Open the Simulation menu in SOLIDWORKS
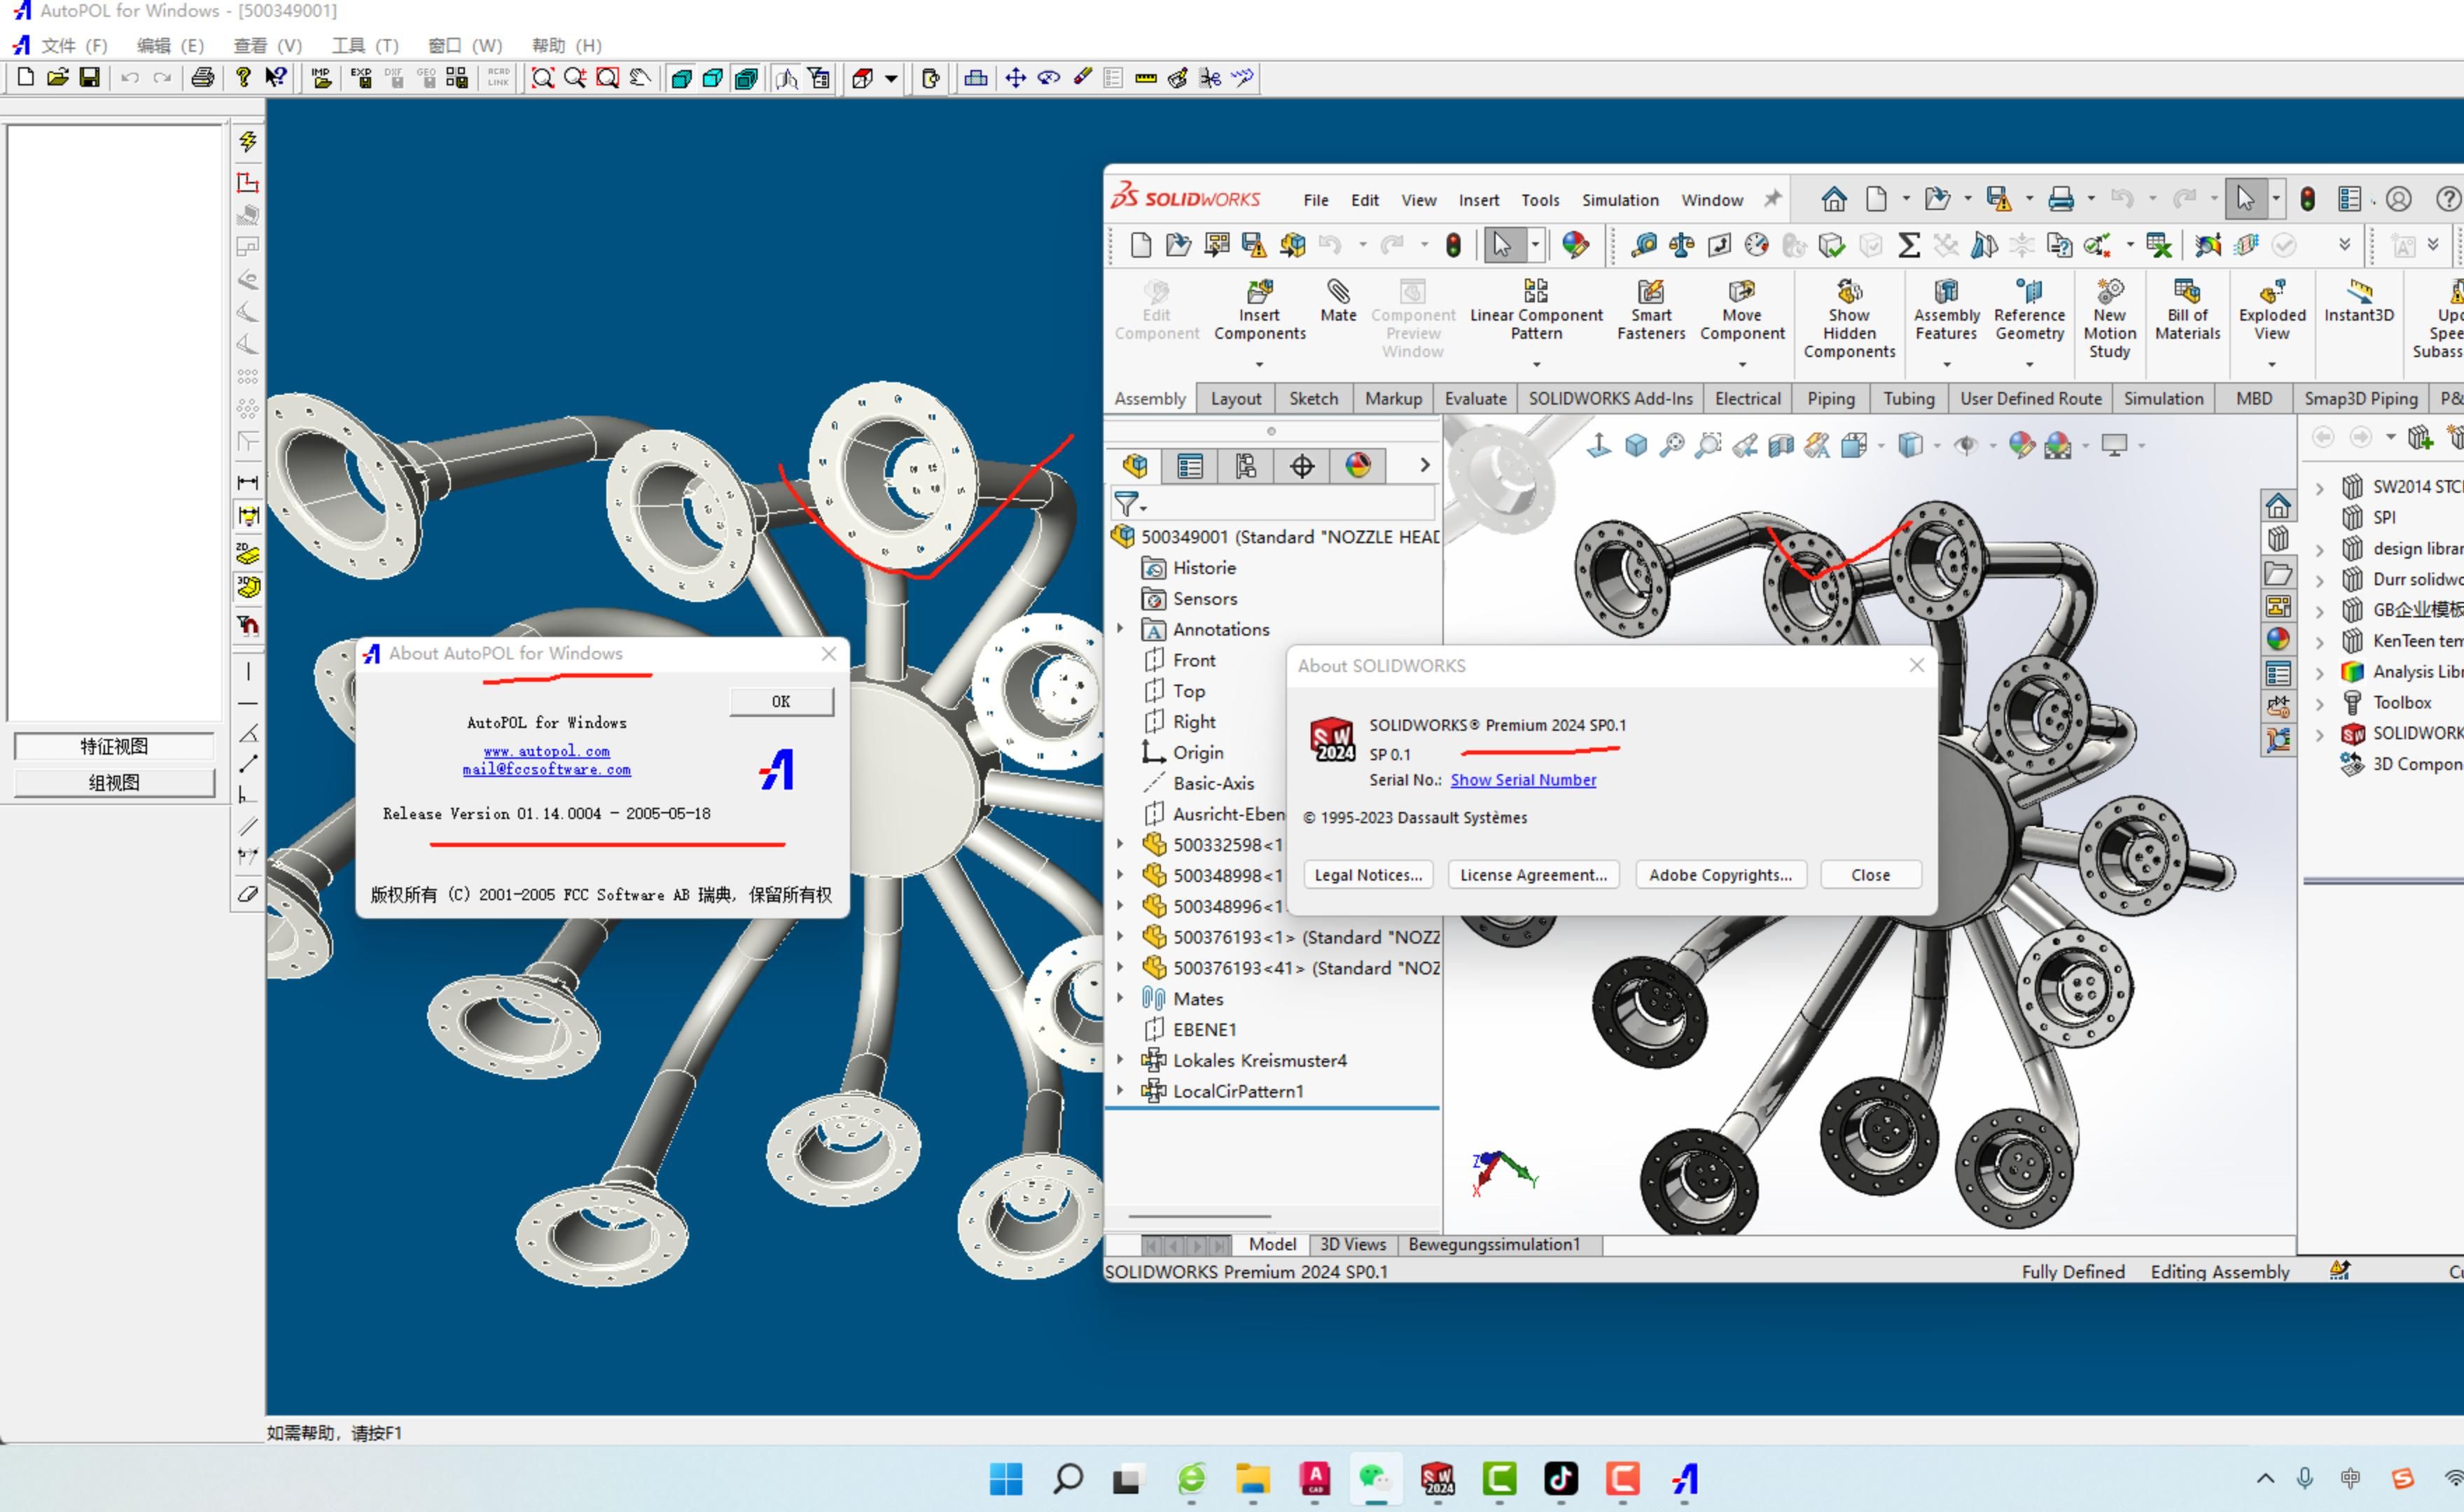 1620,200
